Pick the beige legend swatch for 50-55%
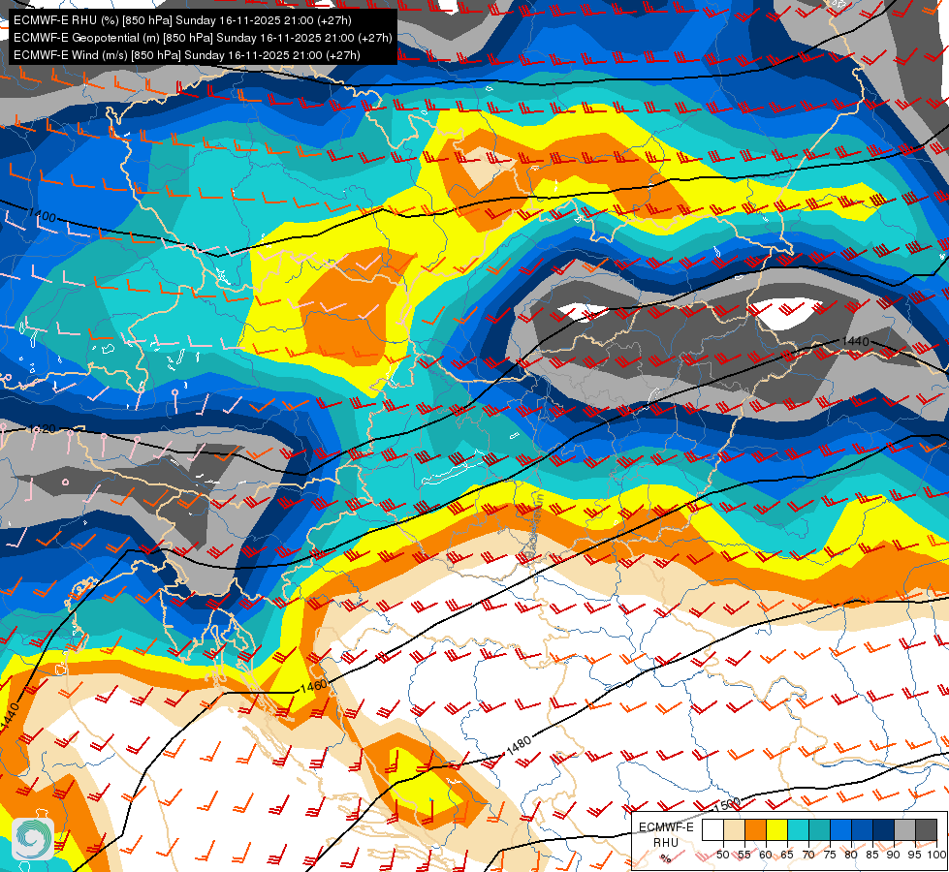 coord(734,829)
